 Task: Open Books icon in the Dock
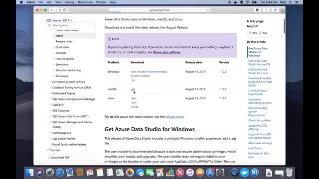(x=200, y=173)
